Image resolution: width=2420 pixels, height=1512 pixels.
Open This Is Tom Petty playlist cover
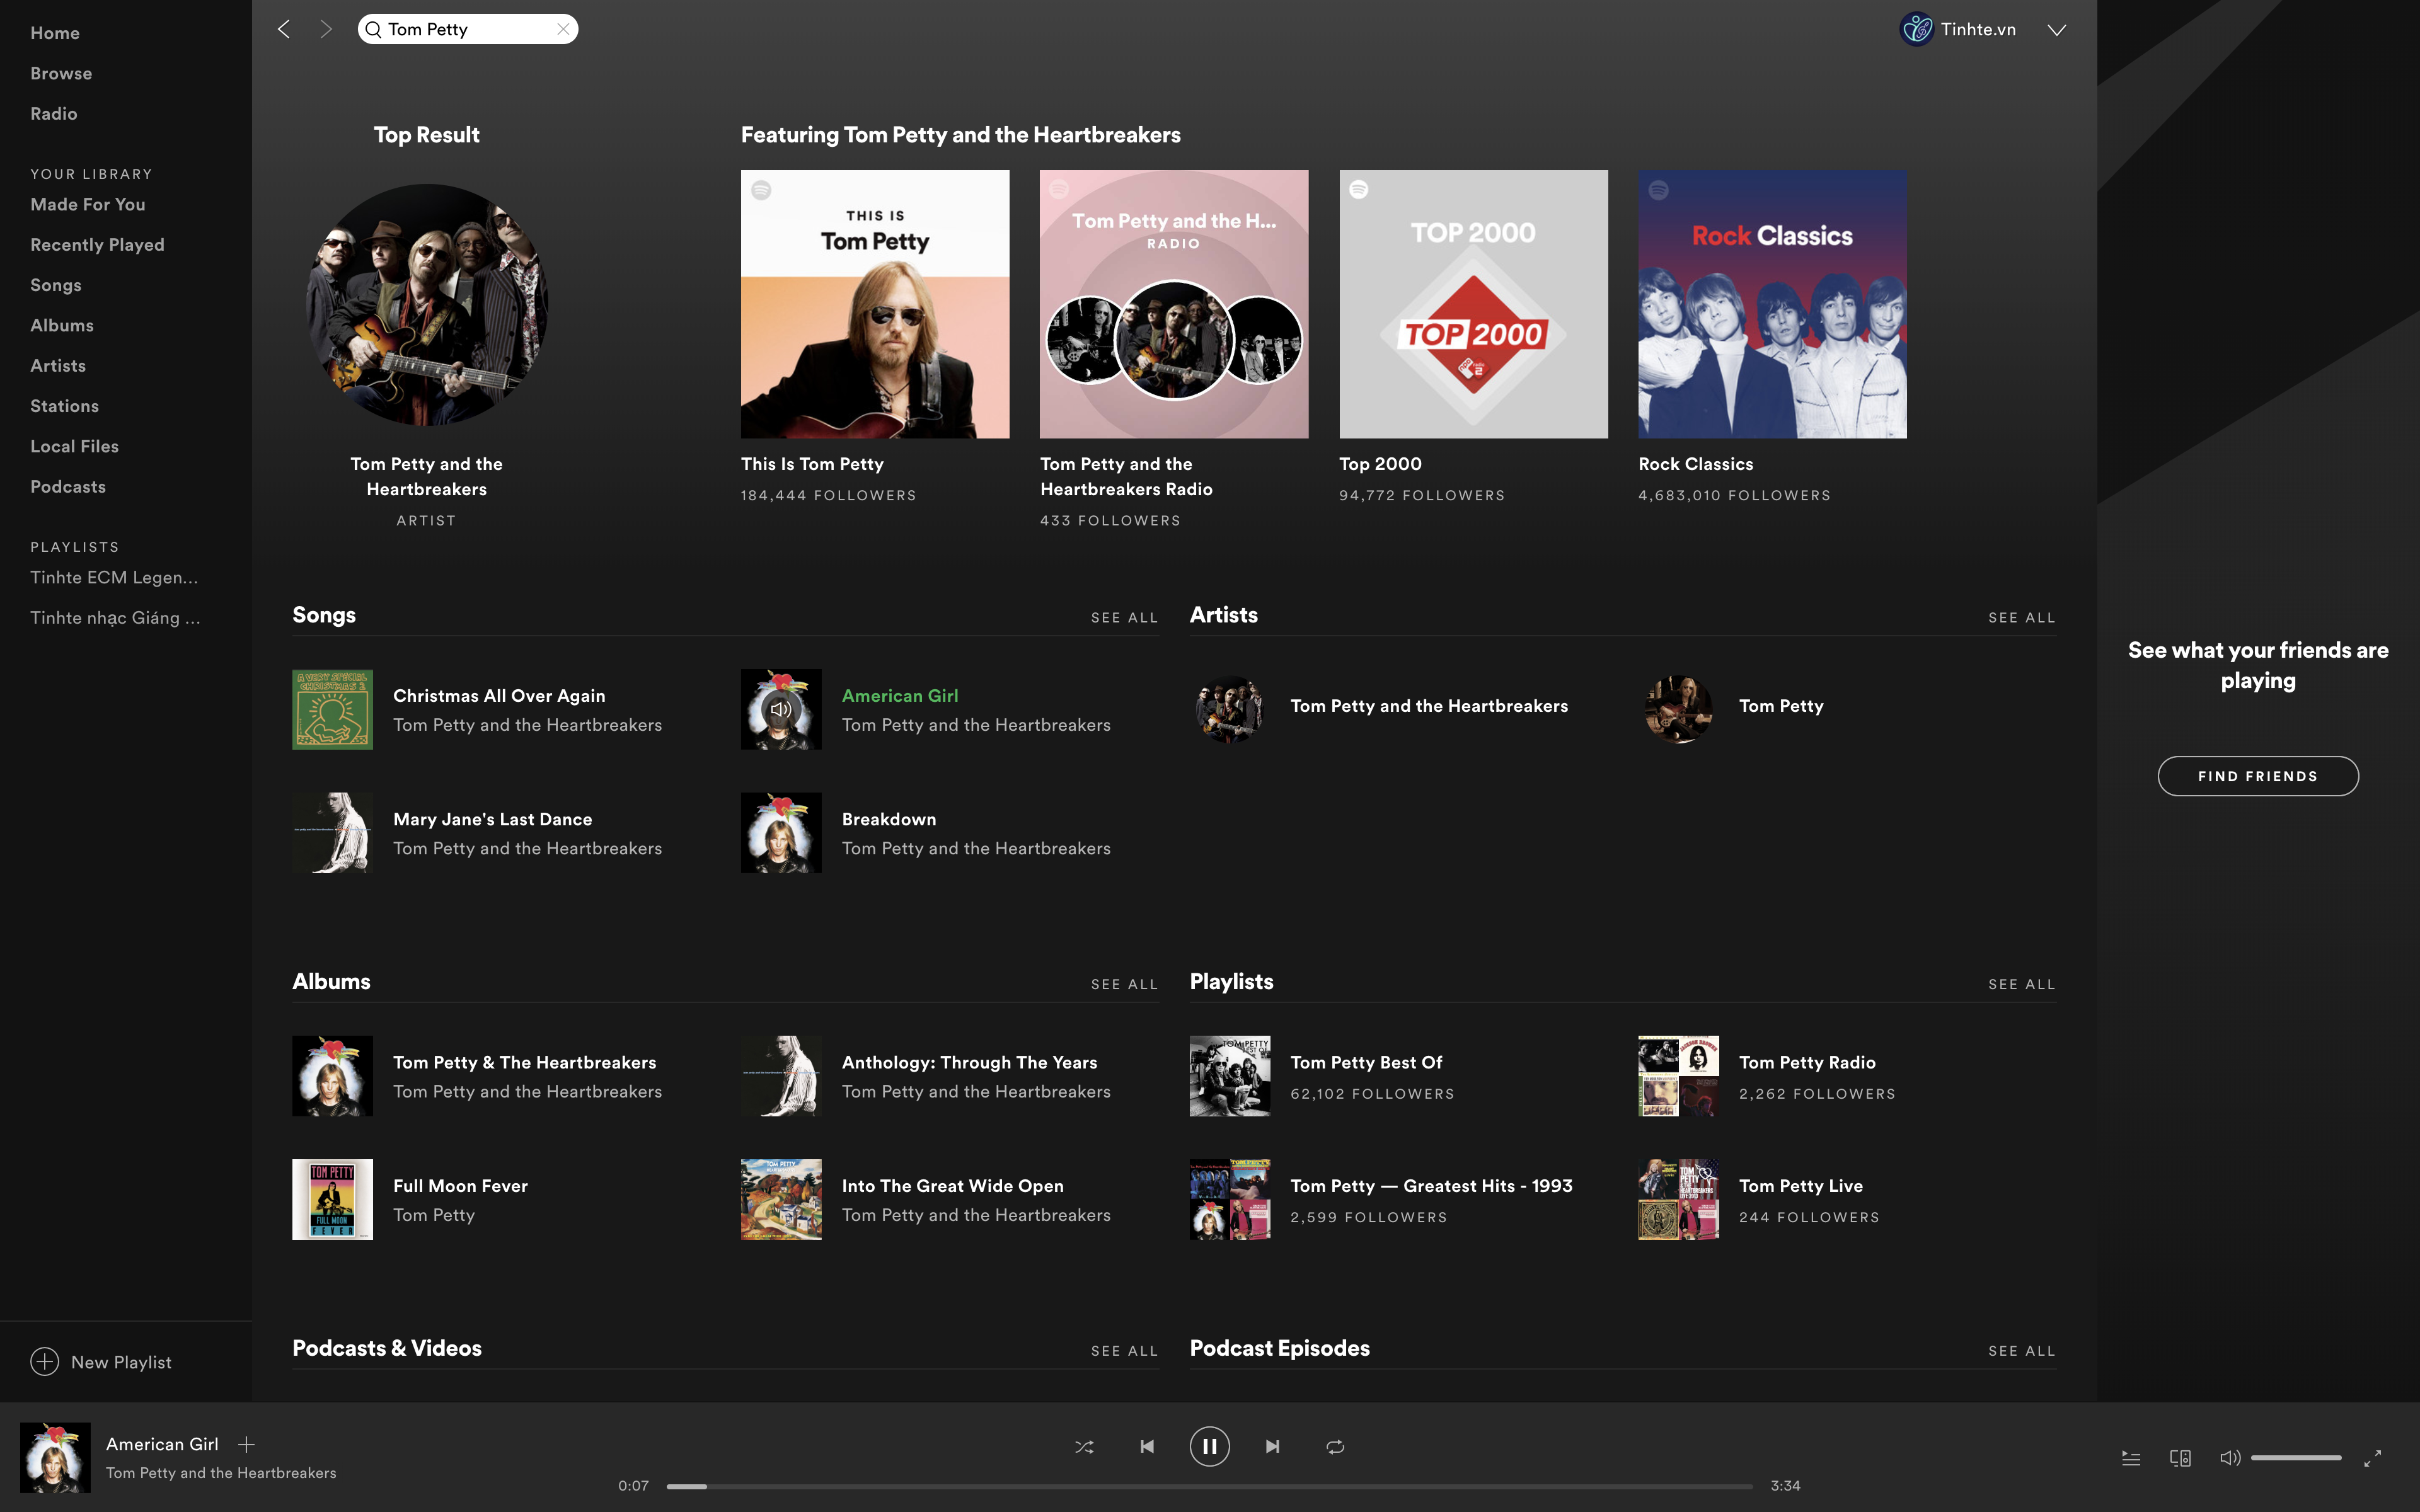tap(875, 304)
